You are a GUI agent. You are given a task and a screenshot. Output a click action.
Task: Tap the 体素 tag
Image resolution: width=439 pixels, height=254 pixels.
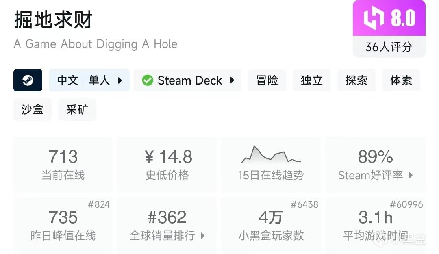click(401, 80)
